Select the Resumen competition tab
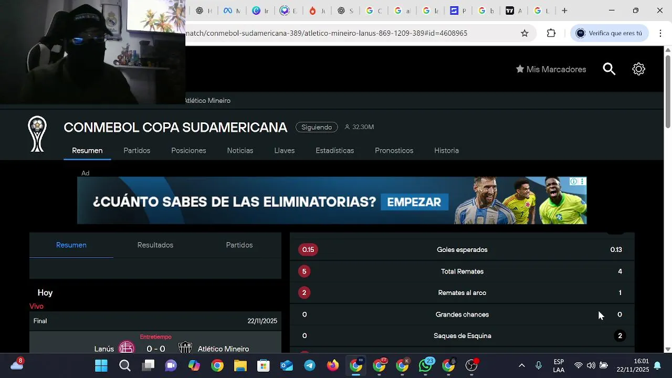Image resolution: width=672 pixels, height=378 pixels. (x=87, y=151)
